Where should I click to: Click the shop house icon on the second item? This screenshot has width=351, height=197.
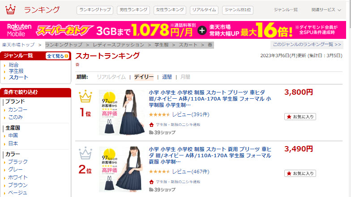click(x=151, y=182)
